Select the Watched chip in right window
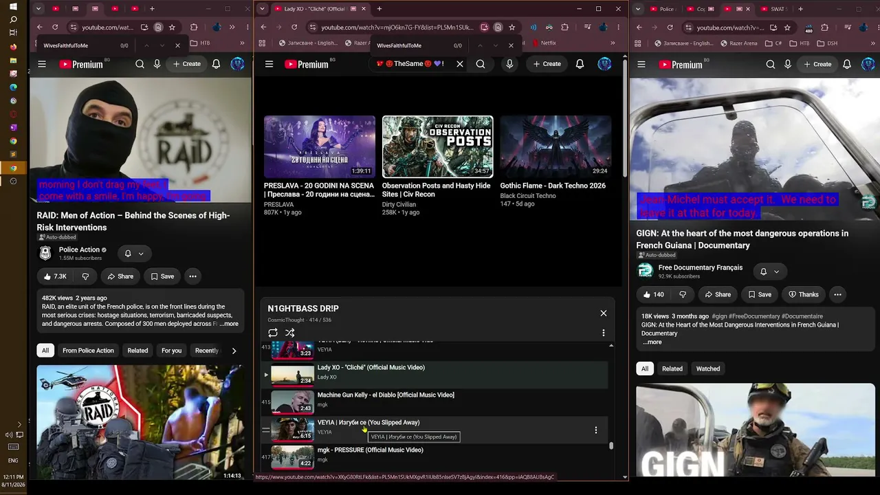The height and width of the screenshot is (495, 880). [708, 368]
